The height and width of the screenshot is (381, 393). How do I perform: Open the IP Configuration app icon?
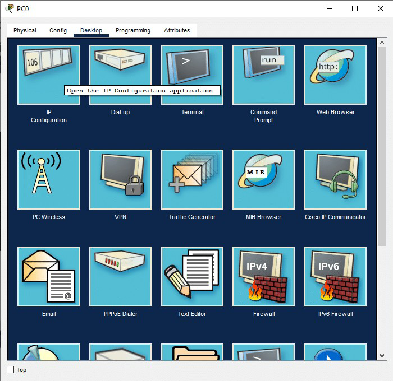(49, 75)
